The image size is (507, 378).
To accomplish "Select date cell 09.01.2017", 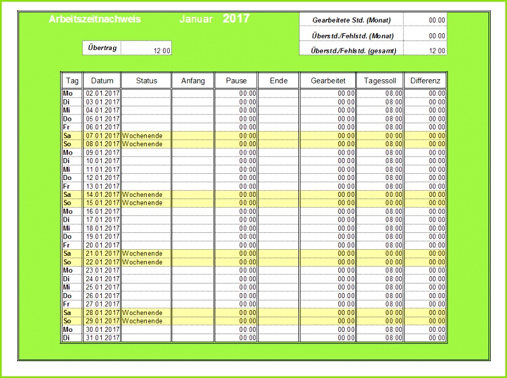I will (102, 152).
